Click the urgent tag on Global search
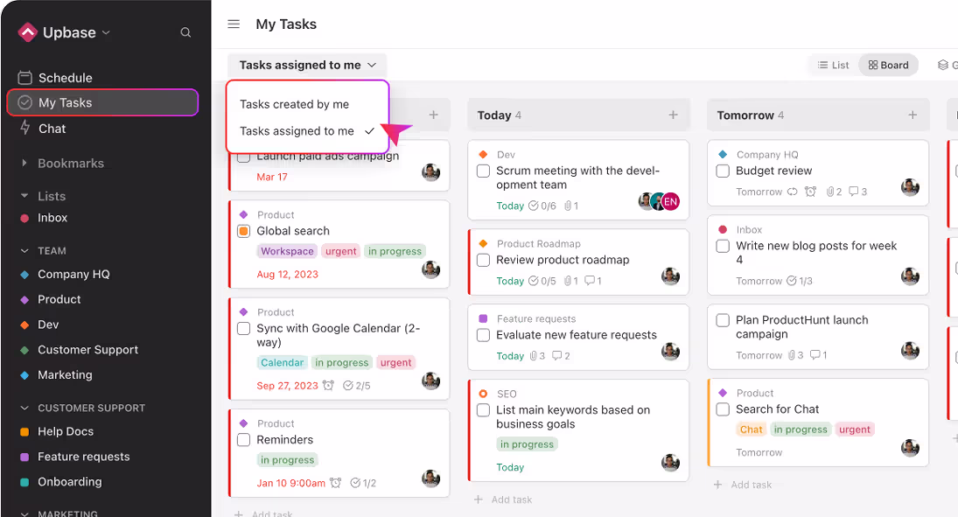 [x=340, y=251]
